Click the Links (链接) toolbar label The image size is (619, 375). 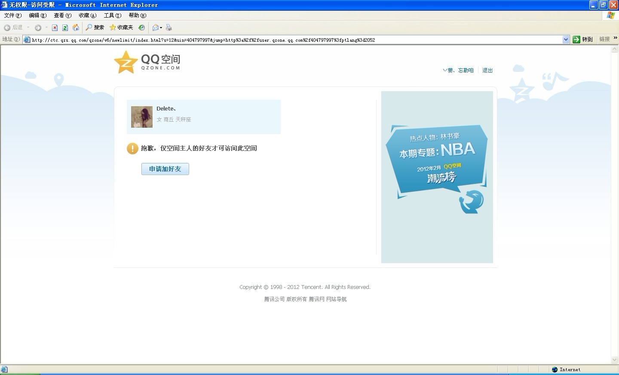pos(604,39)
